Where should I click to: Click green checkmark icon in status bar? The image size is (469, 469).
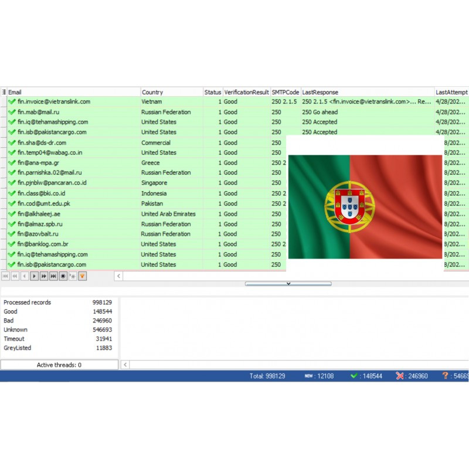tap(354, 376)
